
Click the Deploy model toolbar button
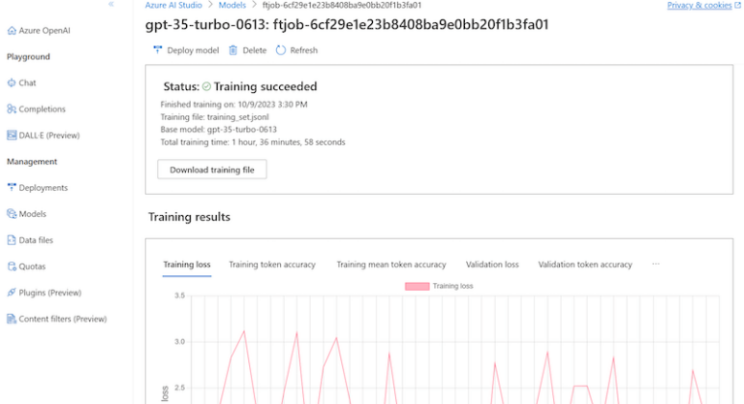tap(187, 50)
